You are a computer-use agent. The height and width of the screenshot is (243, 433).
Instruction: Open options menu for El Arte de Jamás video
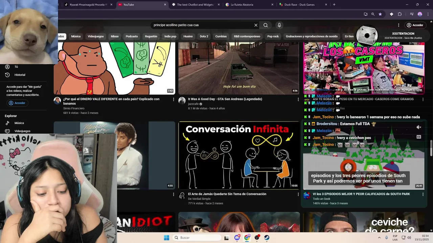(x=298, y=194)
